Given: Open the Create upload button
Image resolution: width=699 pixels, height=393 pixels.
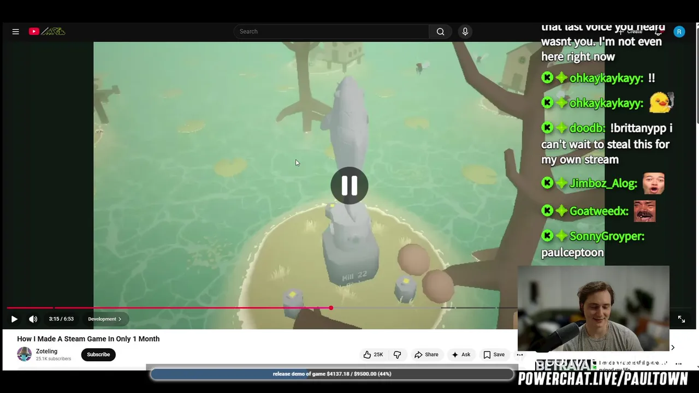Looking at the screenshot, I should 630,32.
